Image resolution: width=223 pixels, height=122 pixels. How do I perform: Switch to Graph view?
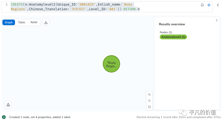[x=9, y=22]
